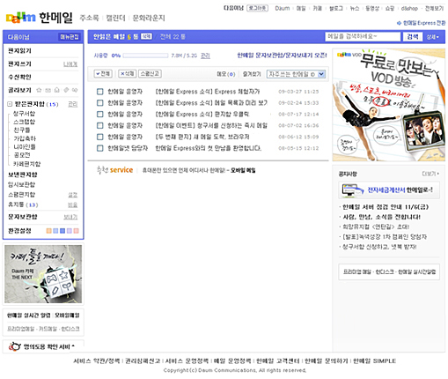The width and height of the screenshot is (448, 379).
Task: Click the 설정 link beside 스팸편지함
Action: (73, 195)
